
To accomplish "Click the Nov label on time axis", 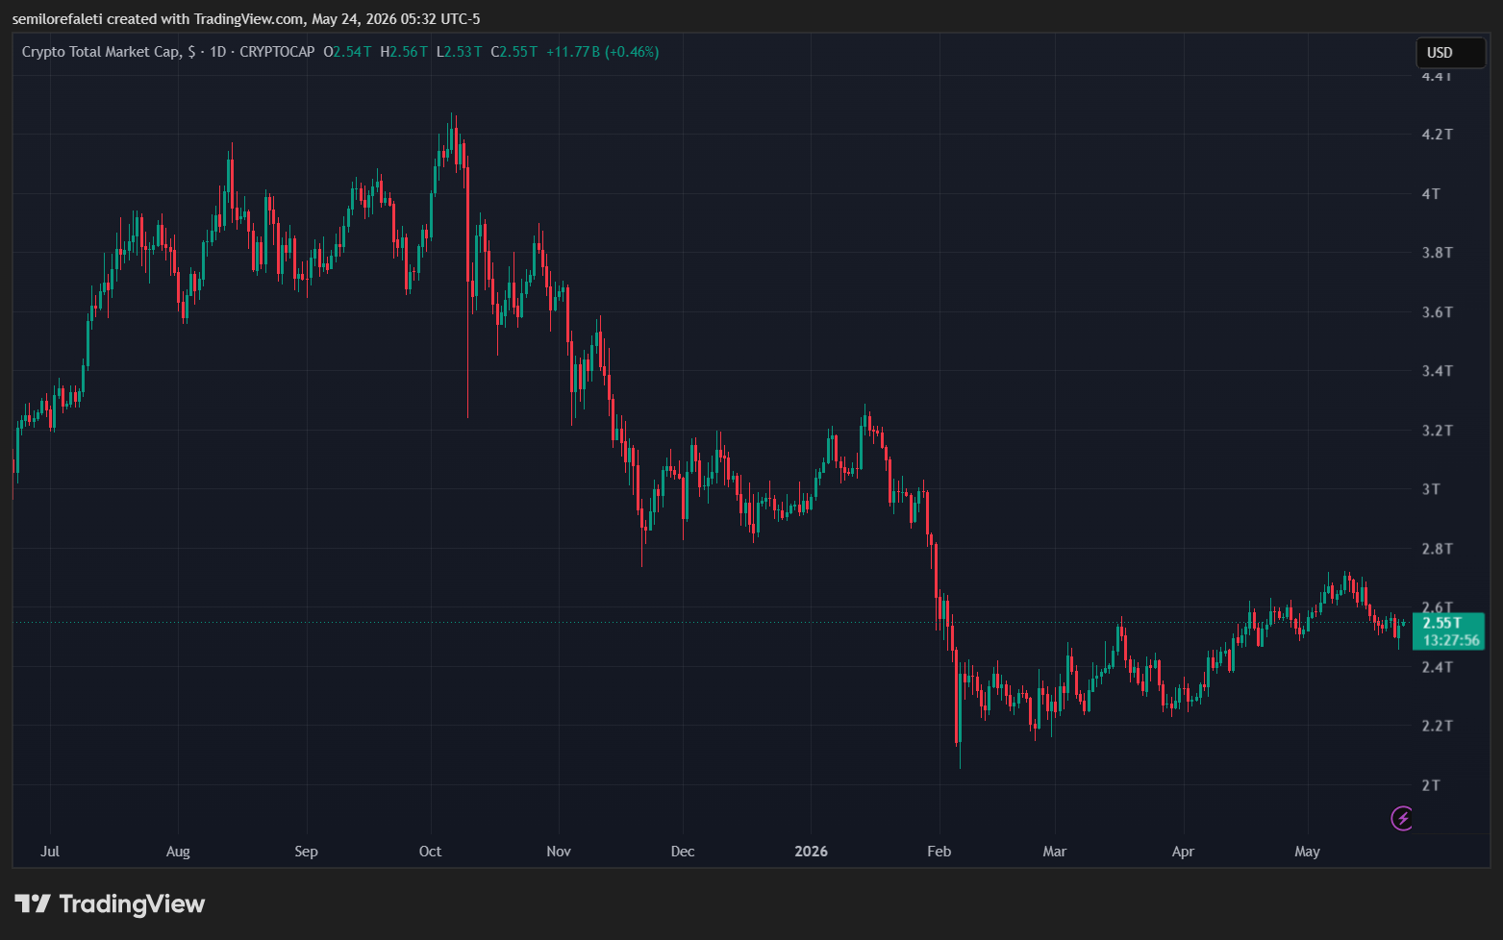I will pos(559,852).
